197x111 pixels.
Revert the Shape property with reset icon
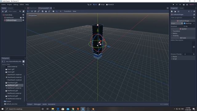182,23
